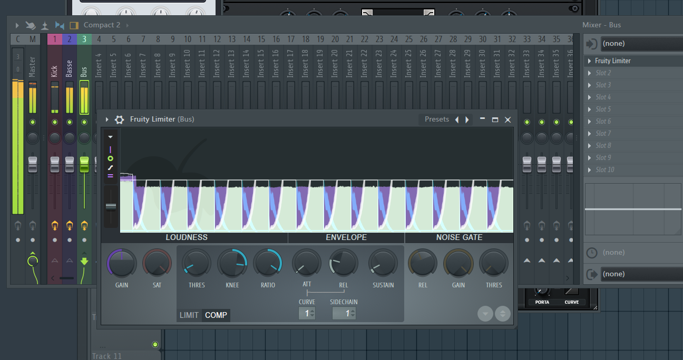
Task: Toggle the white curve display icon
Action: (x=111, y=167)
